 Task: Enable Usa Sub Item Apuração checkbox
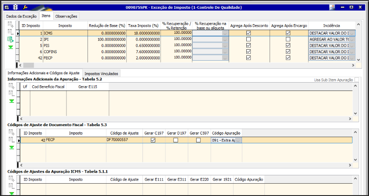coord(357,80)
